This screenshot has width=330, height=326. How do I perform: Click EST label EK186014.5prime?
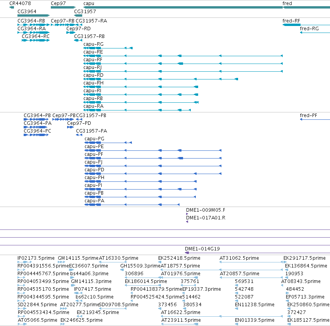click(x=146, y=281)
